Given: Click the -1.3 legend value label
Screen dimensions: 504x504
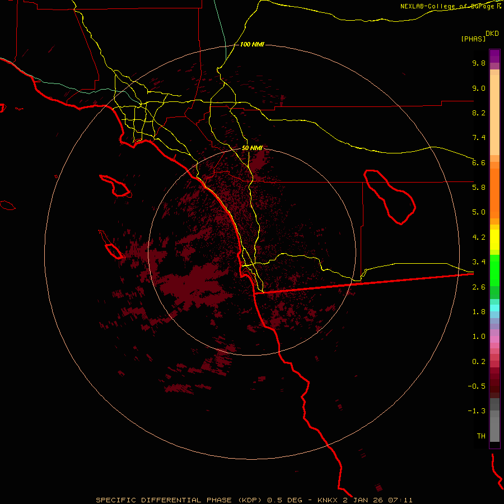Looking at the screenshot, I should coord(477,411).
